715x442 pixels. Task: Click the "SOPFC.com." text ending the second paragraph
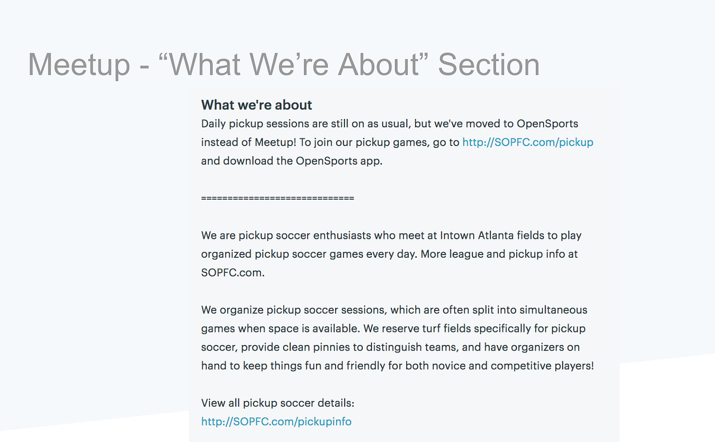233,273
